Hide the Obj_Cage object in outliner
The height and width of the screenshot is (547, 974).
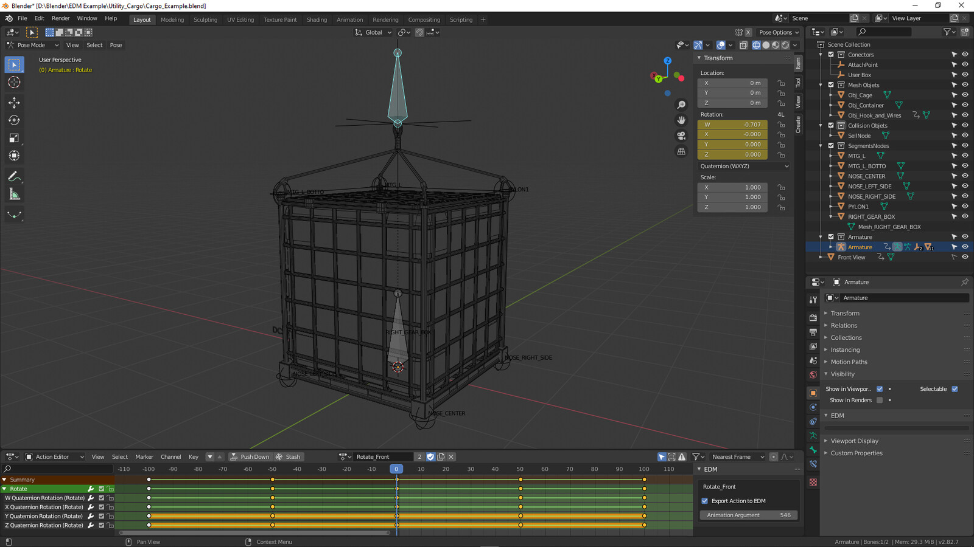965,95
